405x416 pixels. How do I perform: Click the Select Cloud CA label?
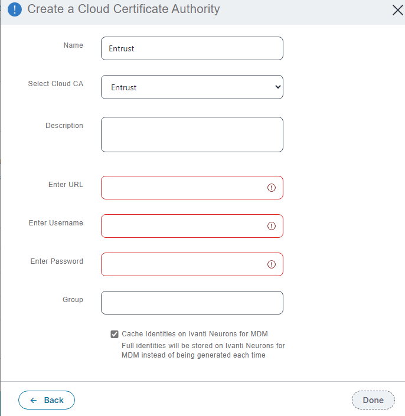pos(55,84)
